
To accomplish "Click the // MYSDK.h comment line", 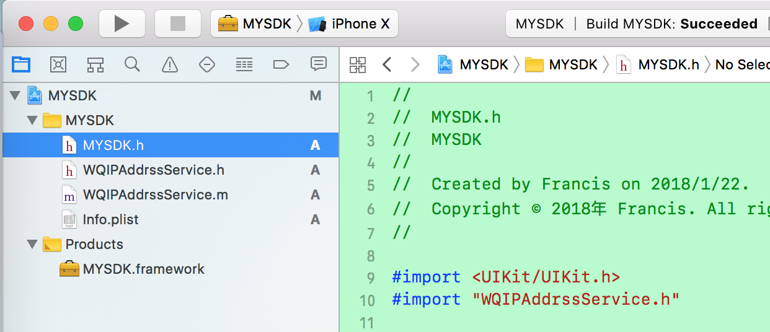I will coord(446,117).
